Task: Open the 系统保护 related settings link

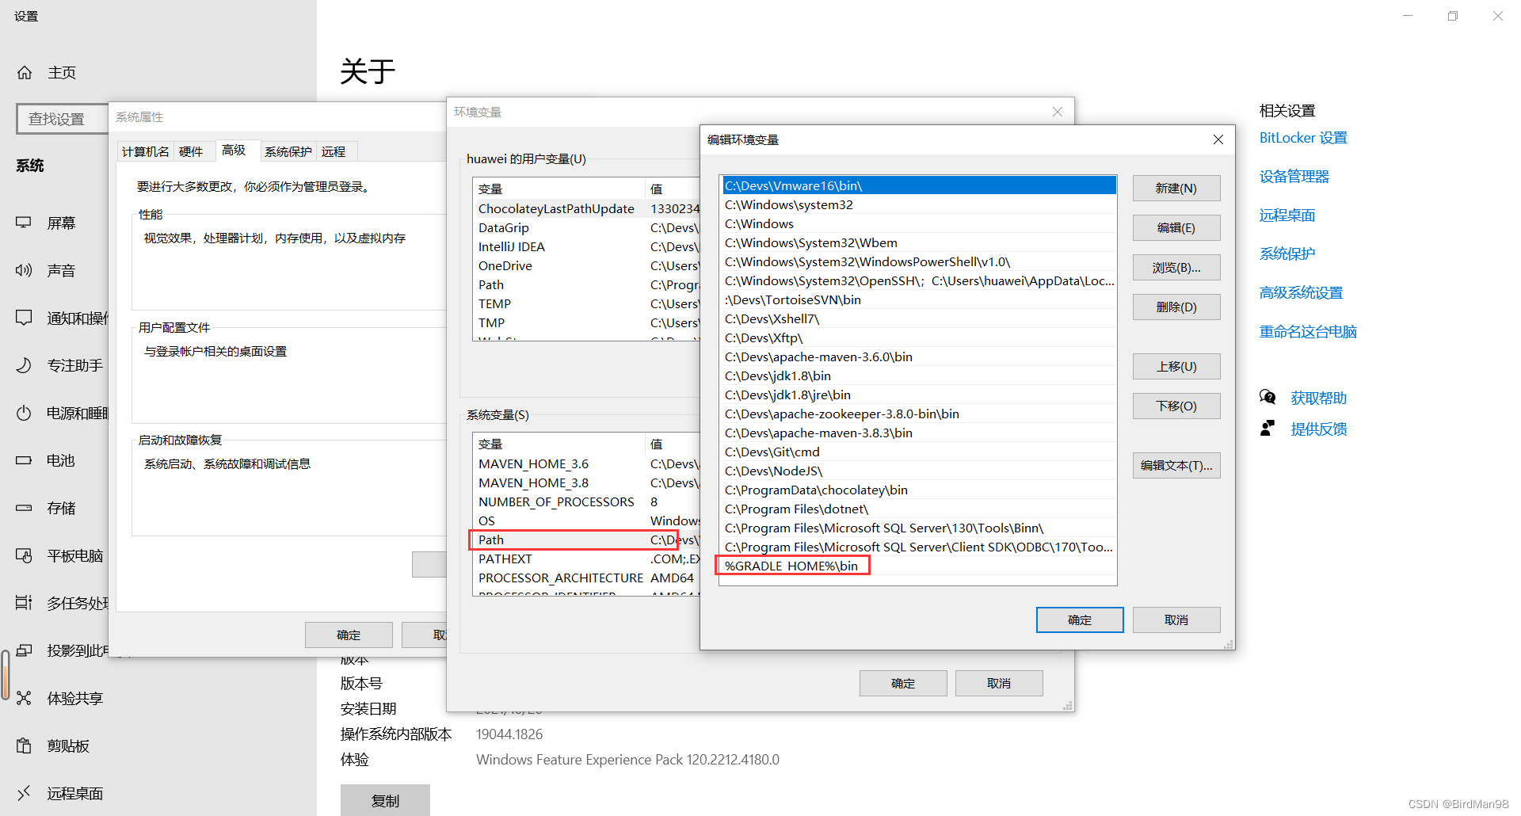Action: coord(1287,254)
